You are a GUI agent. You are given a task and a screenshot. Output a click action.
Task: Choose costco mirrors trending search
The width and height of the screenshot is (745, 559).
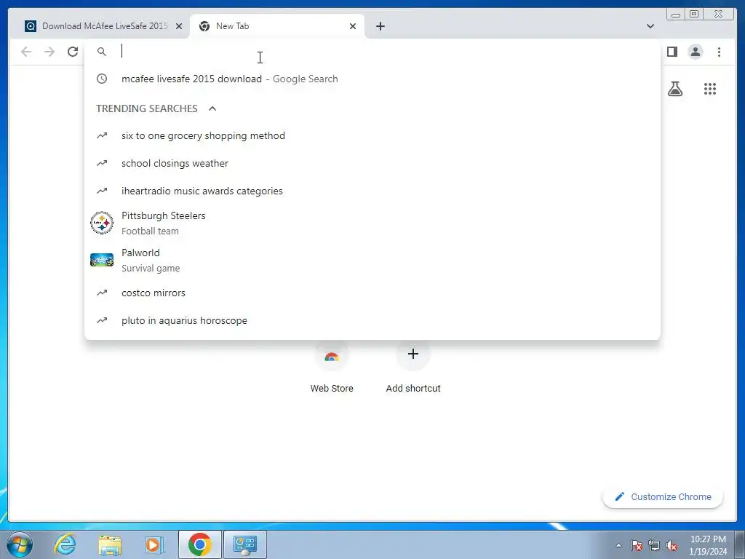372,293
